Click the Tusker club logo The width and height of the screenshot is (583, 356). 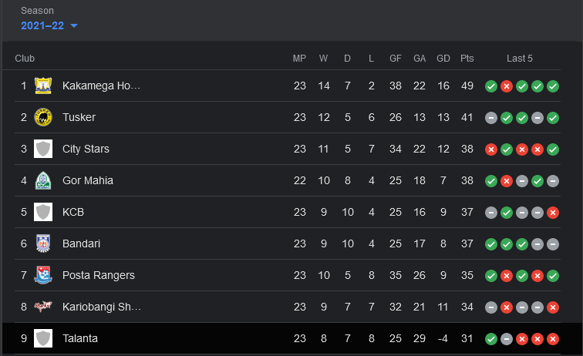(43, 117)
